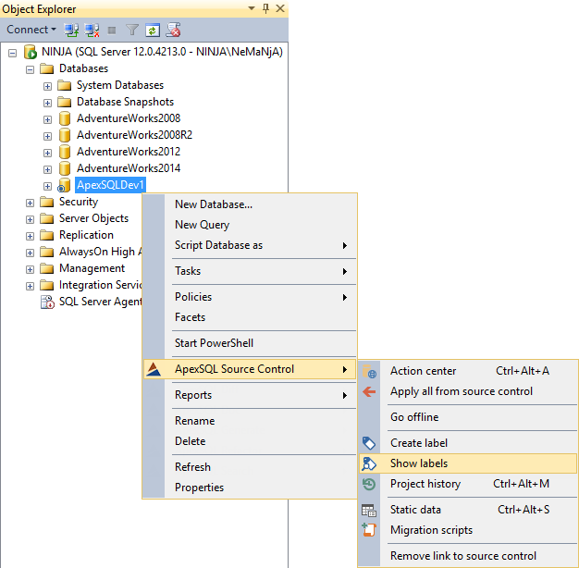This screenshot has width=579, height=568.
Task: Expand the Server Objects node
Action: coord(30,220)
